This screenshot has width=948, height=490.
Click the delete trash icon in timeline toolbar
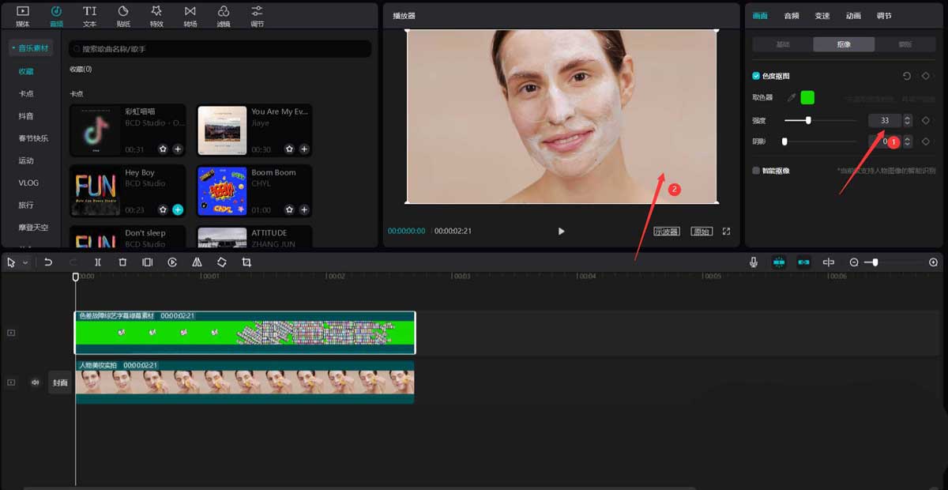pos(122,262)
